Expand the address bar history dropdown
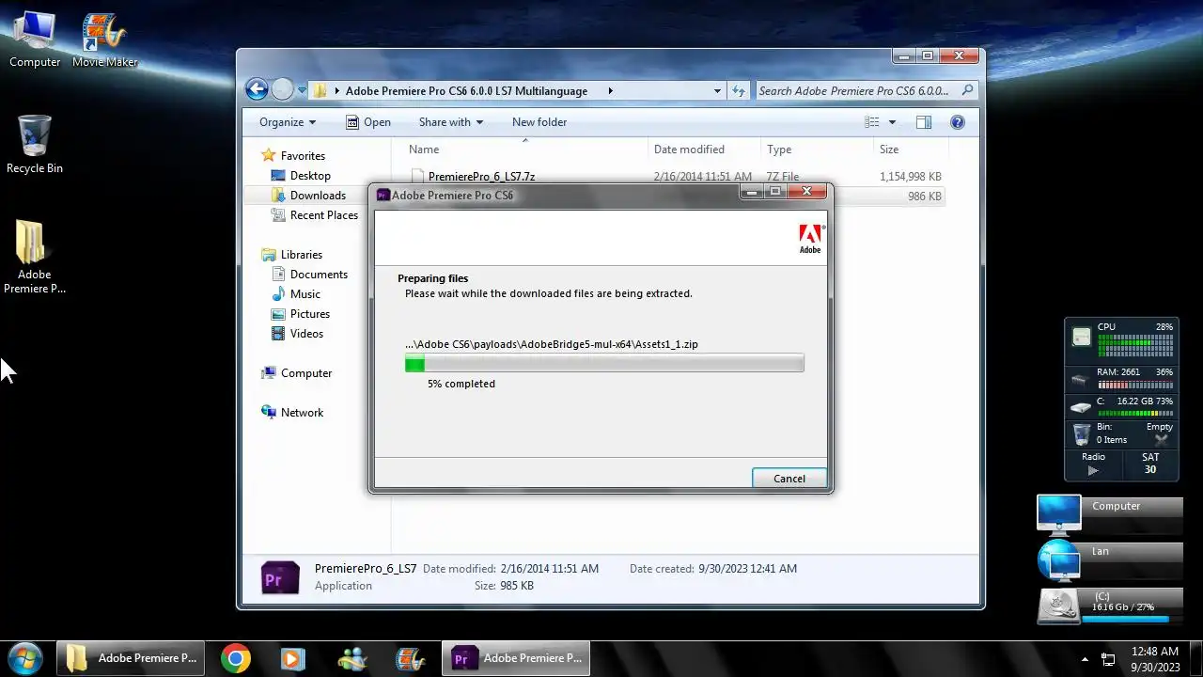The width and height of the screenshot is (1203, 677). pyautogui.click(x=717, y=91)
